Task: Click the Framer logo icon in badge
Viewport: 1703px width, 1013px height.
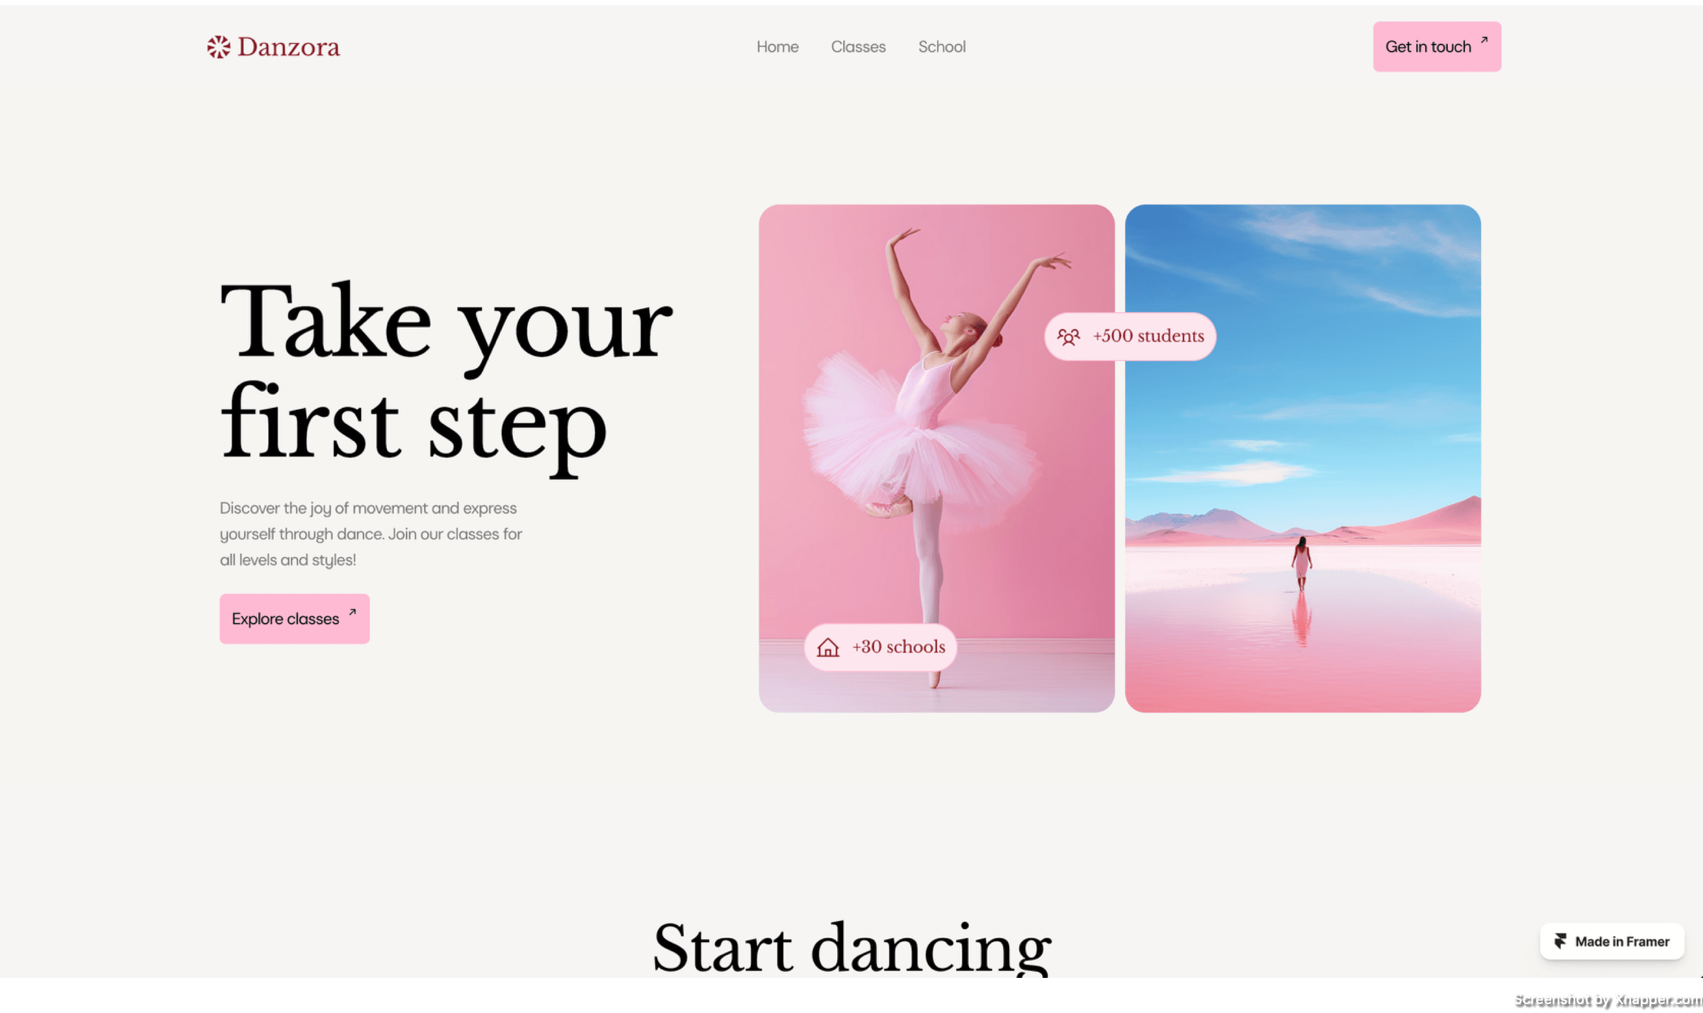Action: point(1560,941)
